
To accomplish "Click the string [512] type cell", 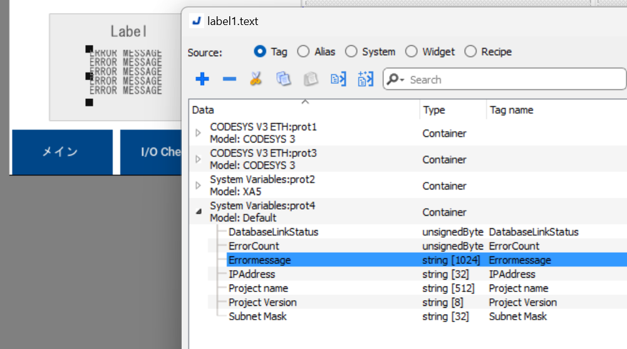I will (448, 288).
